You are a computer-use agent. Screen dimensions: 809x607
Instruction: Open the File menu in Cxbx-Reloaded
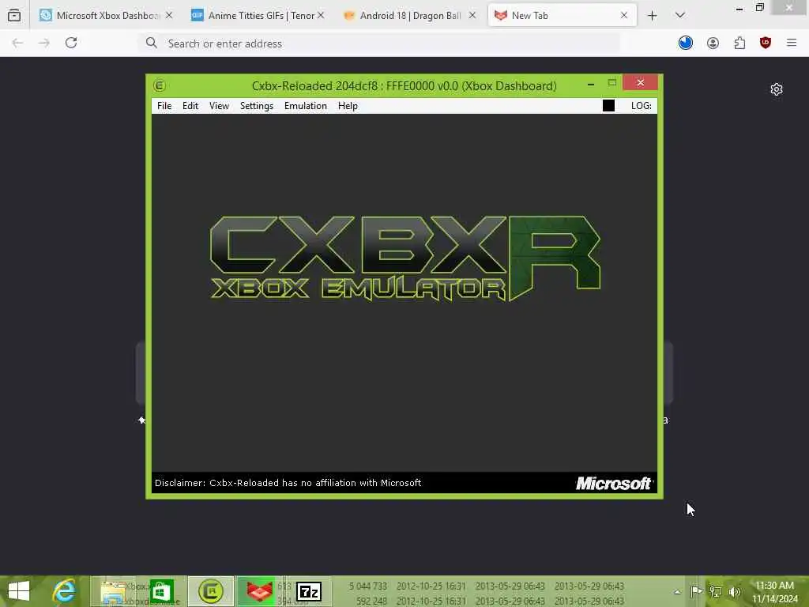pos(164,106)
